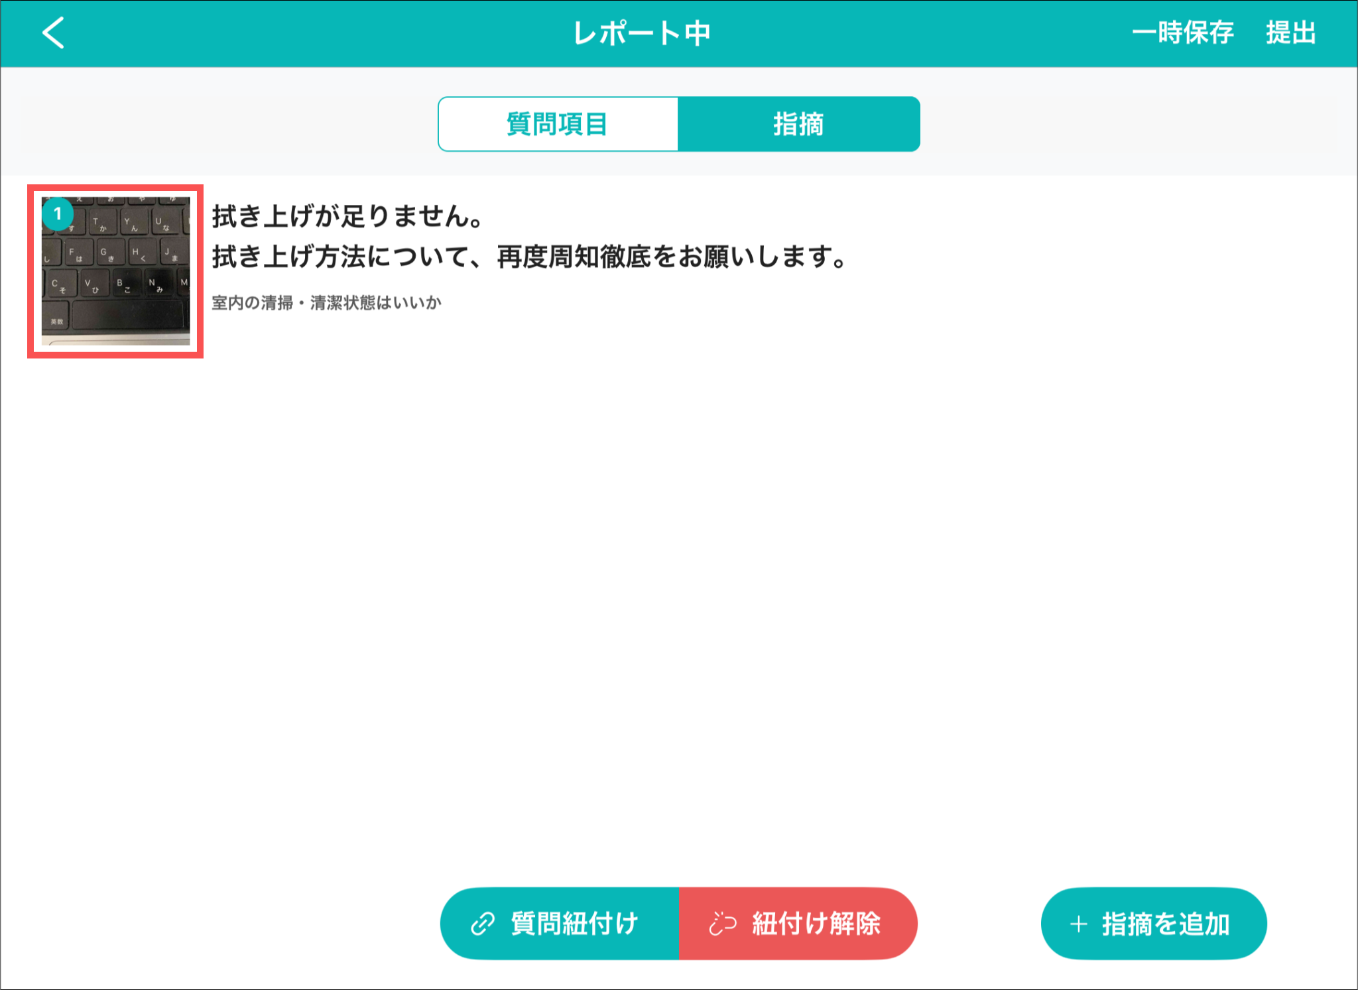Click the text 拭き上げ方法について、再度周知徹底をお願いします。
The image size is (1358, 990).
529,257
